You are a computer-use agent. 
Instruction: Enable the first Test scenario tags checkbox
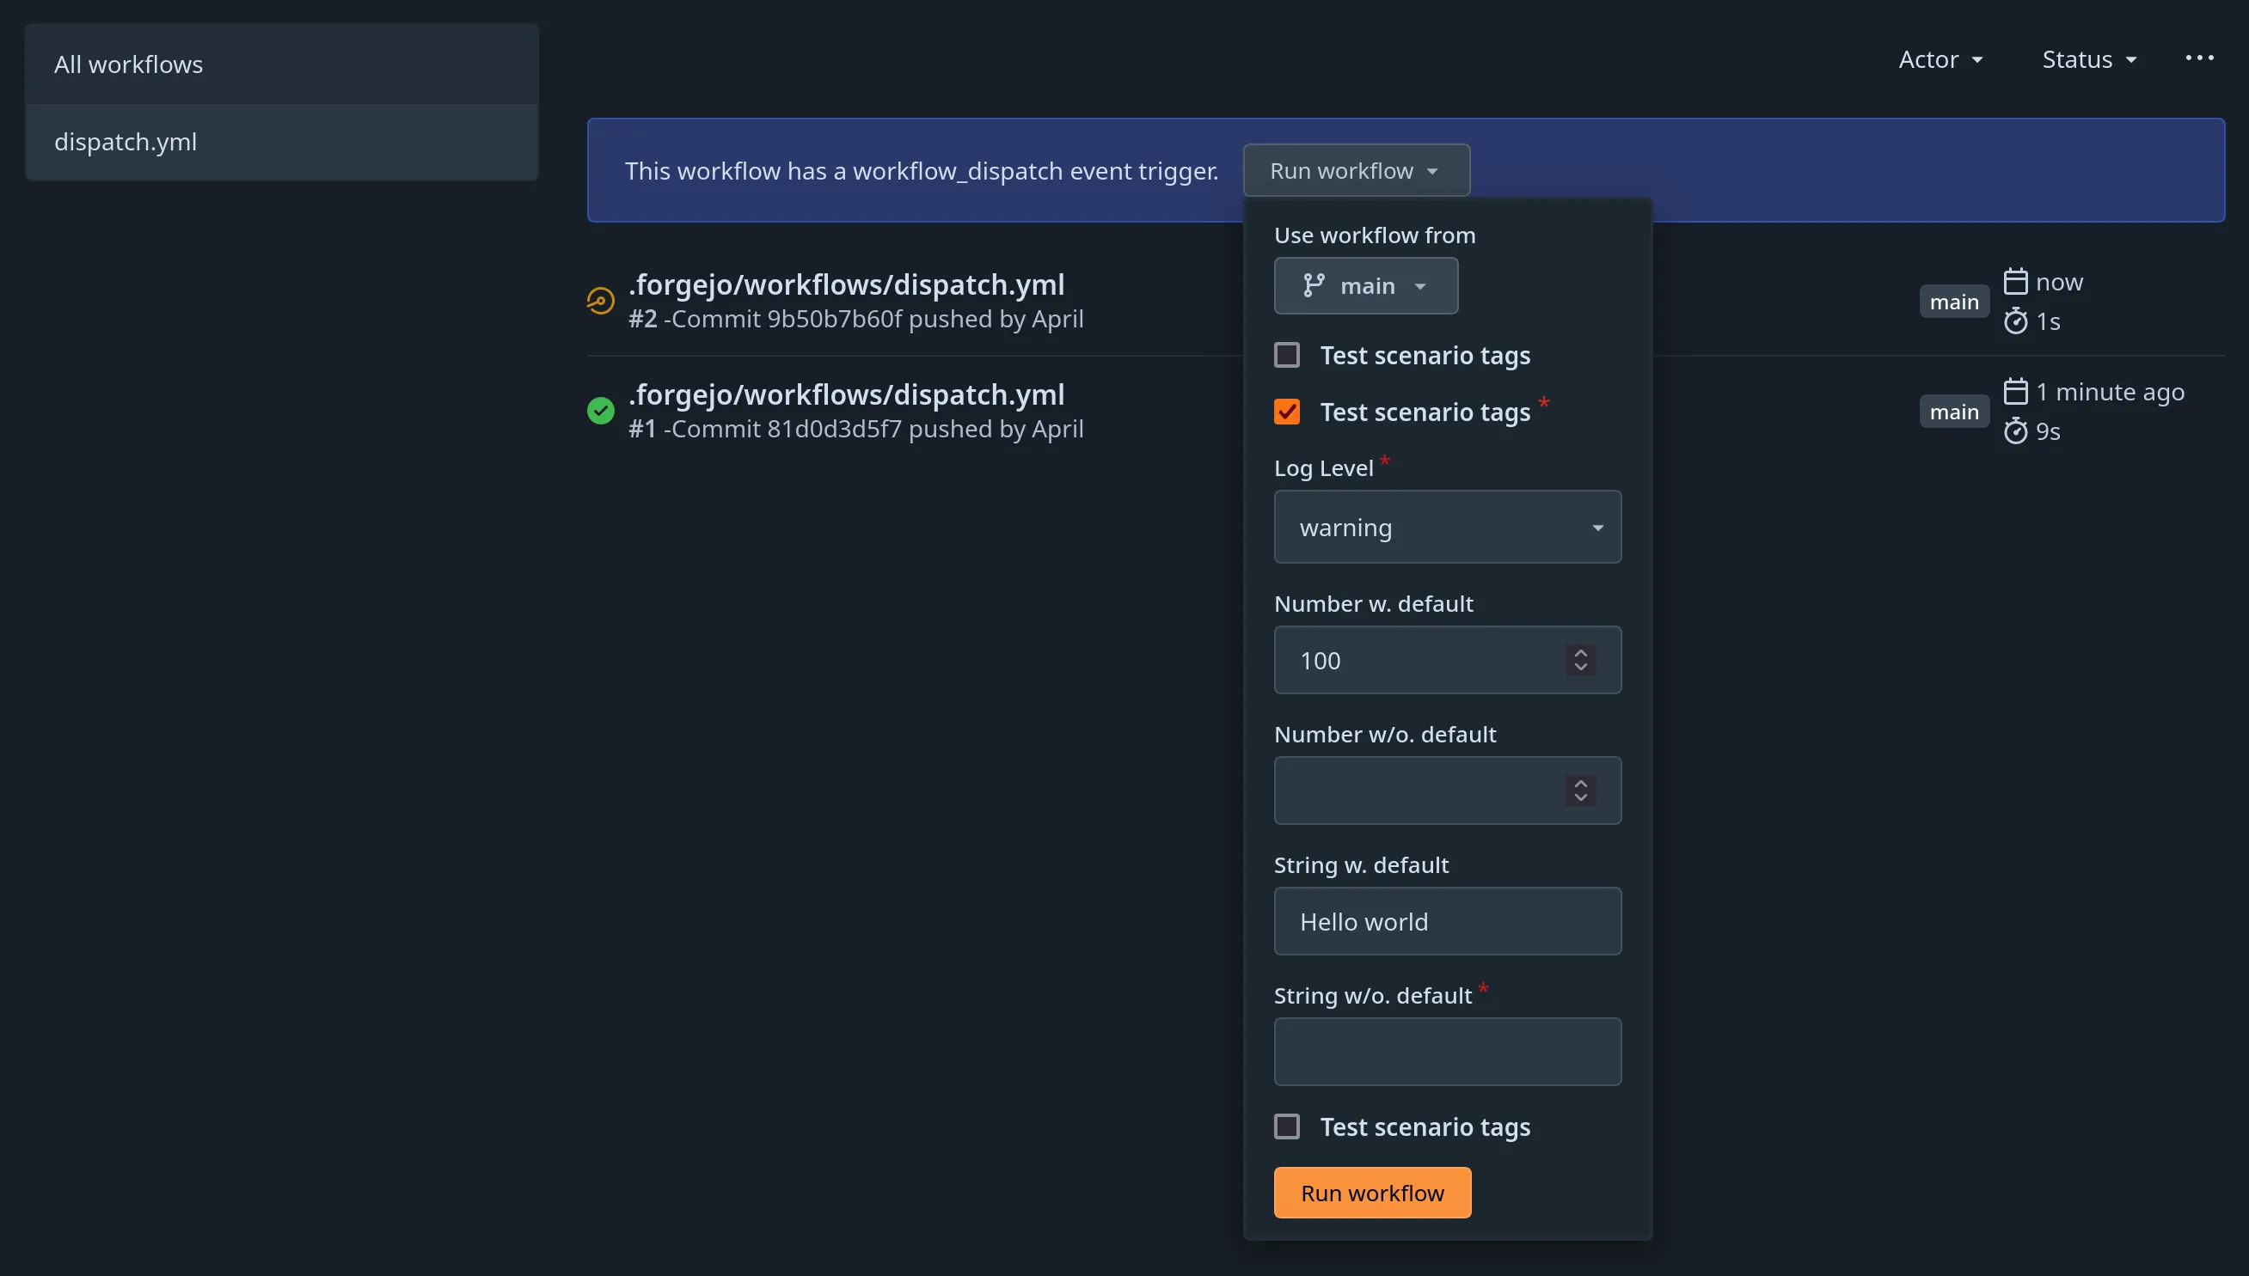click(1287, 354)
